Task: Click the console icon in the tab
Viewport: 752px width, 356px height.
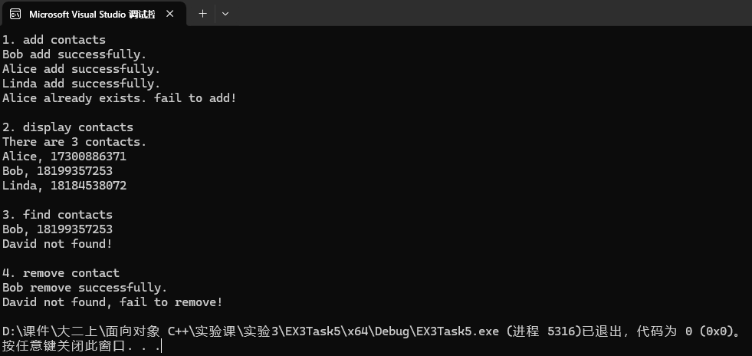Action: [15, 14]
